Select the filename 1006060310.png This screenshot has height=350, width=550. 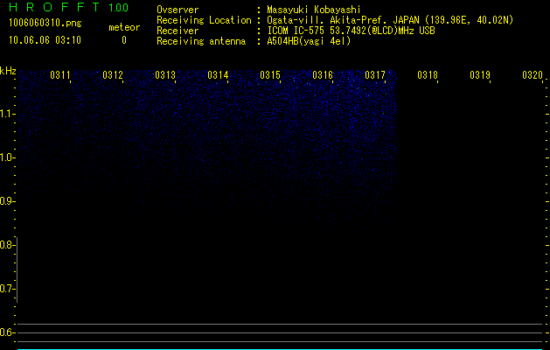tap(45, 23)
